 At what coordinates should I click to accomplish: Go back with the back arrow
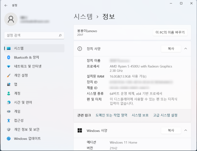pyautogui.click(x=6, y=5)
